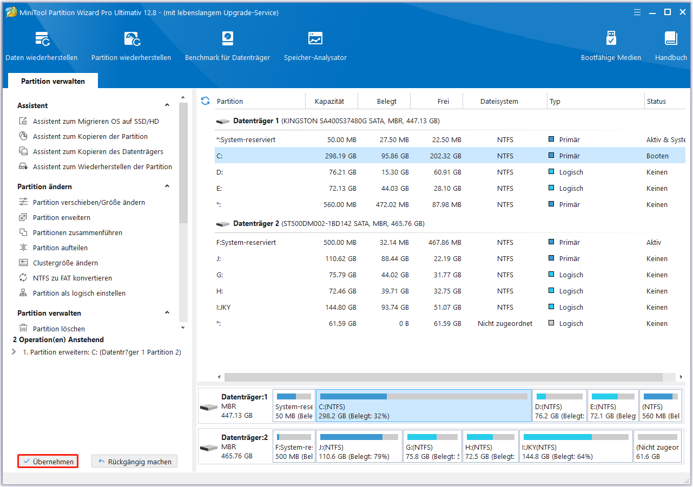The width and height of the screenshot is (693, 487).
Task: Select the I:JKY partition row
Action: 450,308
